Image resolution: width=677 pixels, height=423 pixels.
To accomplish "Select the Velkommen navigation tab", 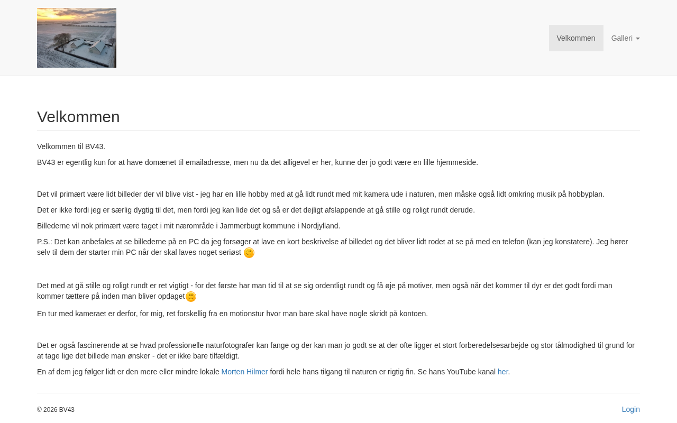I will click(576, 38).
